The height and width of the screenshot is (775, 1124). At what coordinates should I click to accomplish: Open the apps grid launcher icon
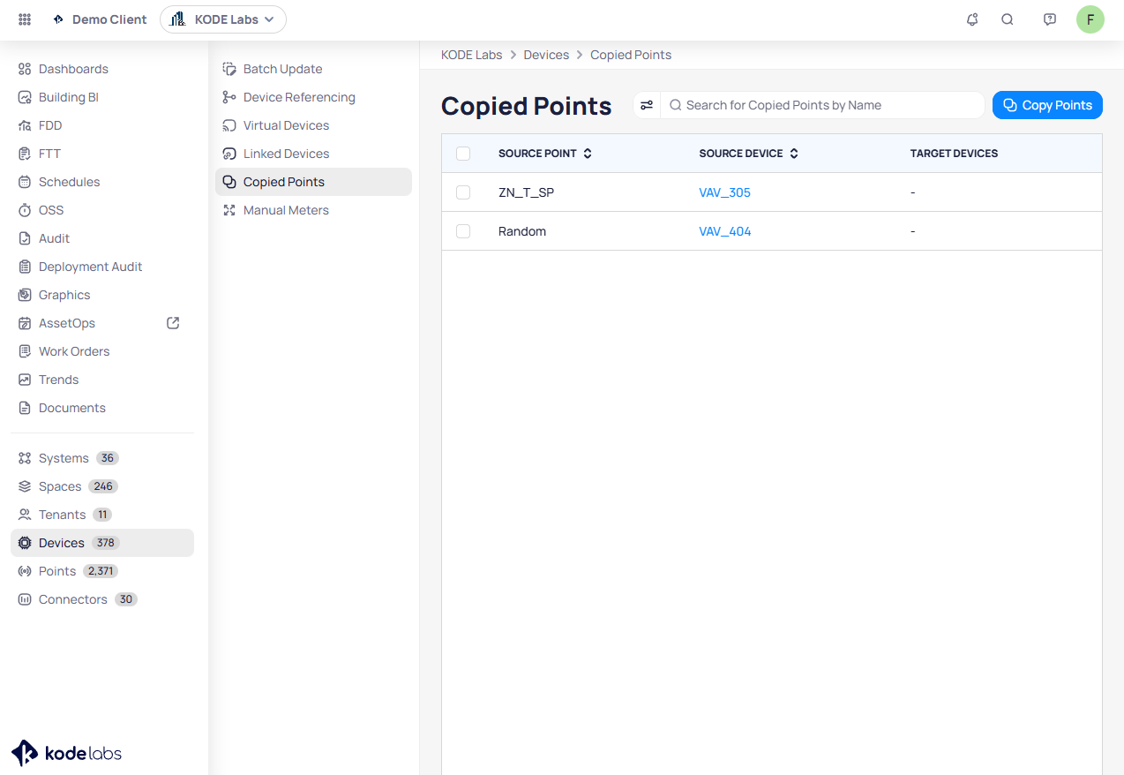(x=25, y=19)
